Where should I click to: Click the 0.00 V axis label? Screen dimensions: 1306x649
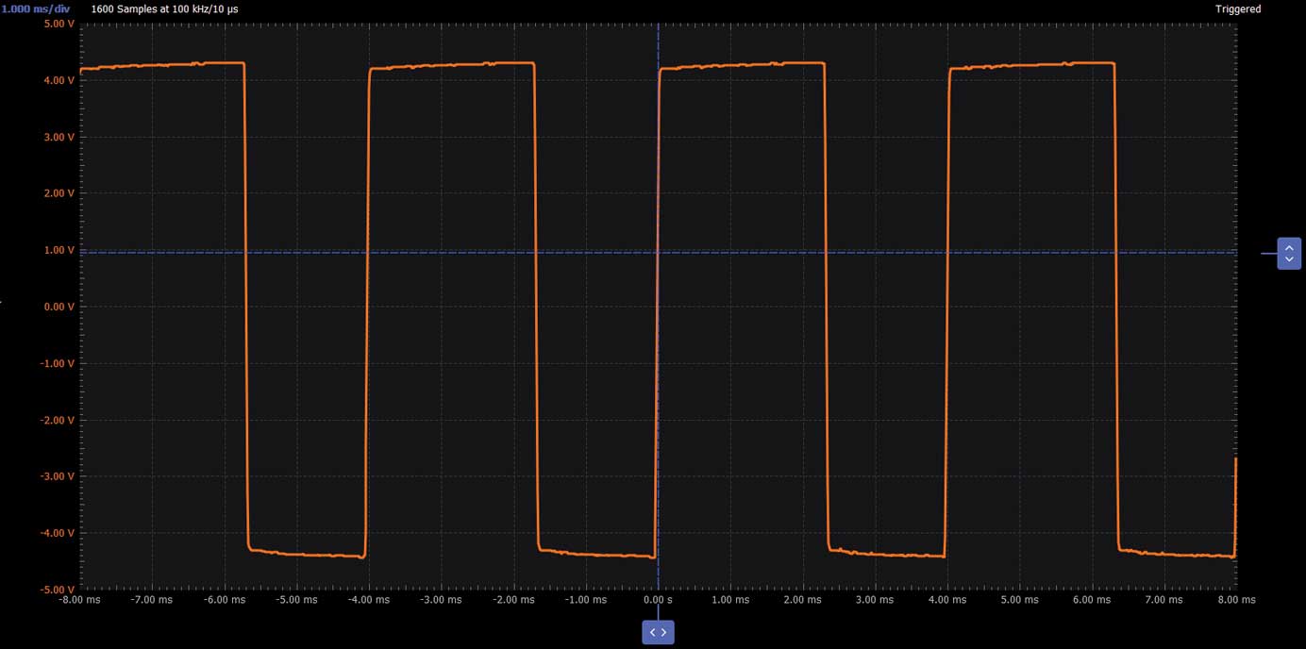59,307
